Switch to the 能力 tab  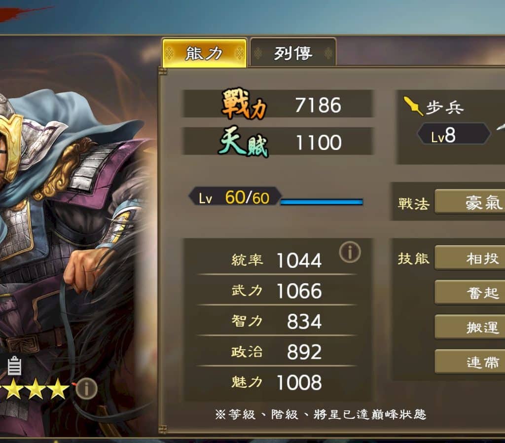(204, 53)
